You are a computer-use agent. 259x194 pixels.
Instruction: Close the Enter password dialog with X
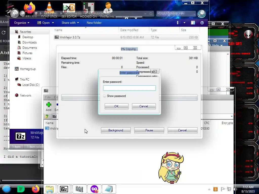point(155,71)
